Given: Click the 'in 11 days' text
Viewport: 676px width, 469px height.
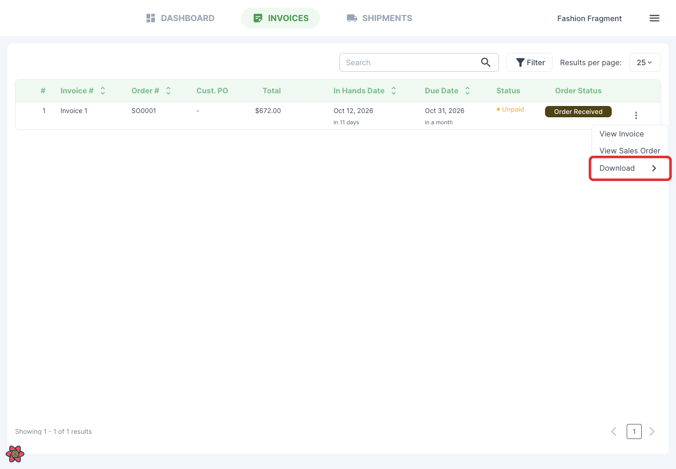Looking at the screenshot, I should coord(346,122).
